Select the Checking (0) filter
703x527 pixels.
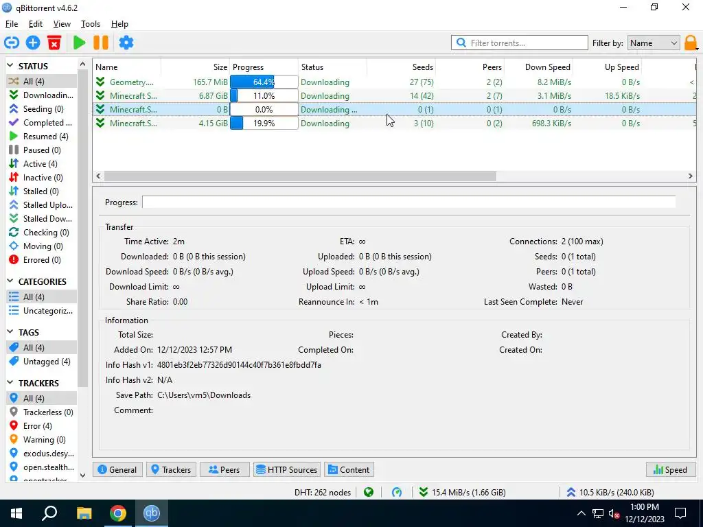(x=41, y=233)
